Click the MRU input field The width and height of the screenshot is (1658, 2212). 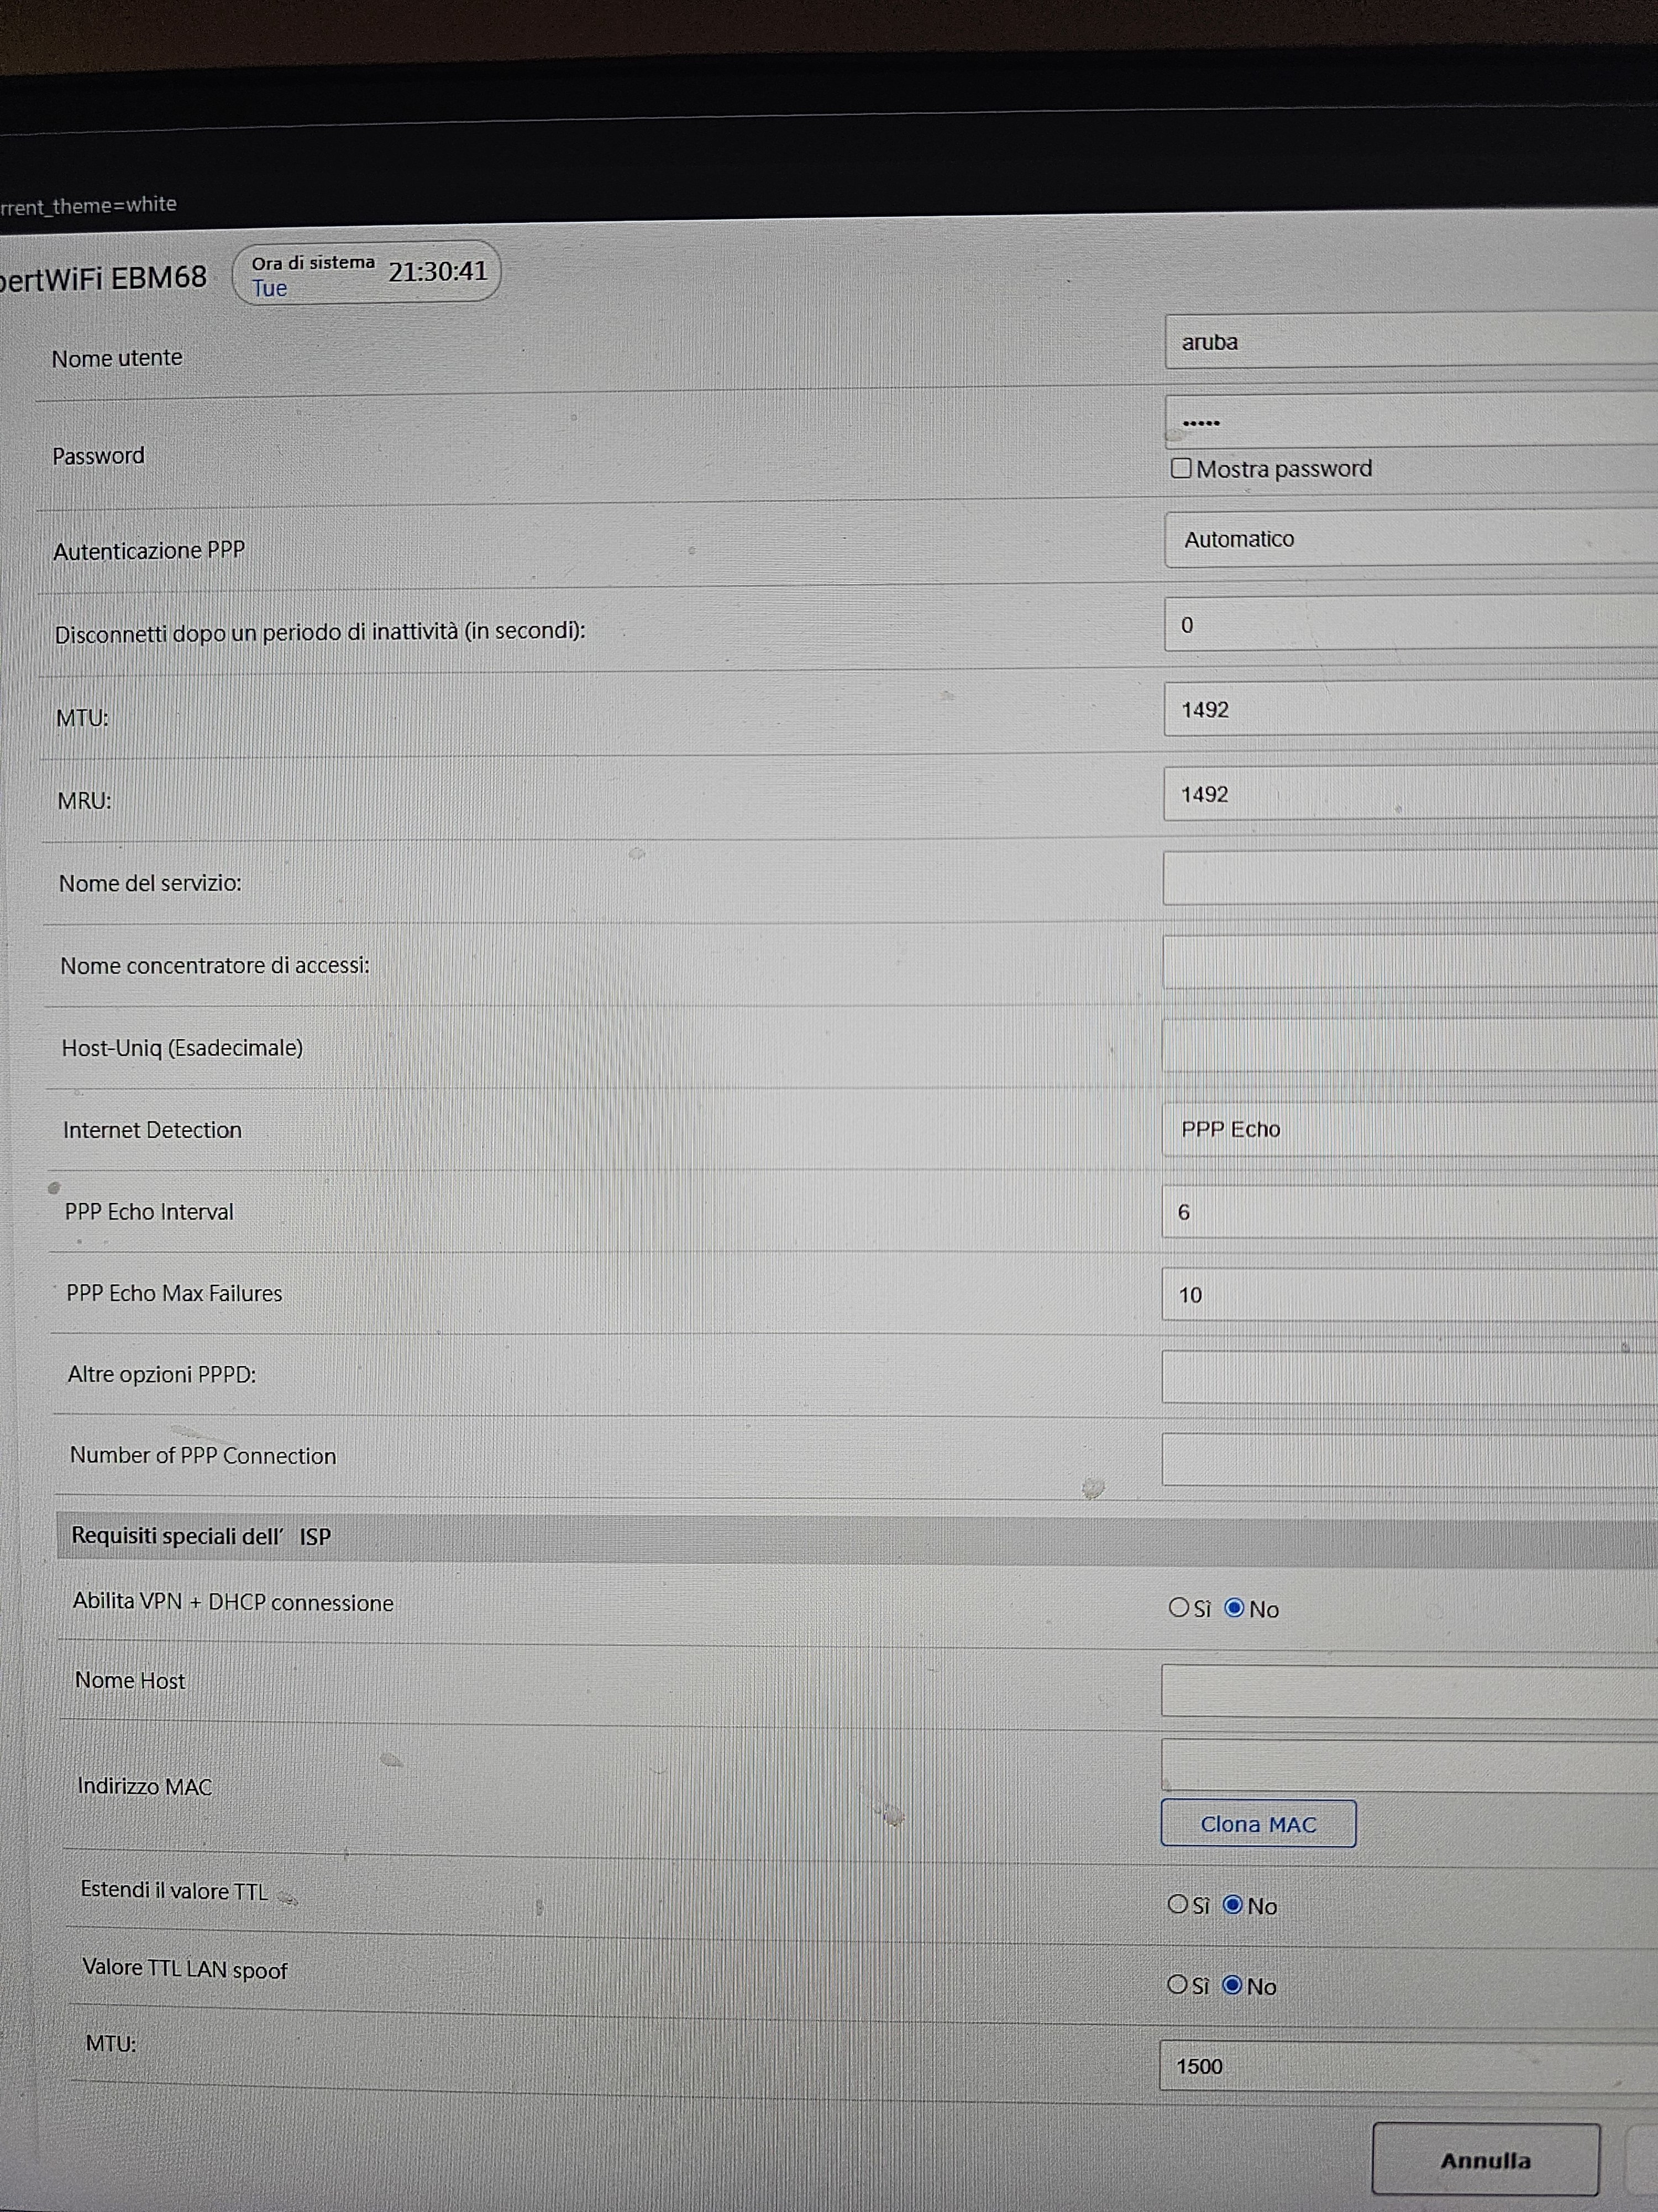click(1409, 795)
